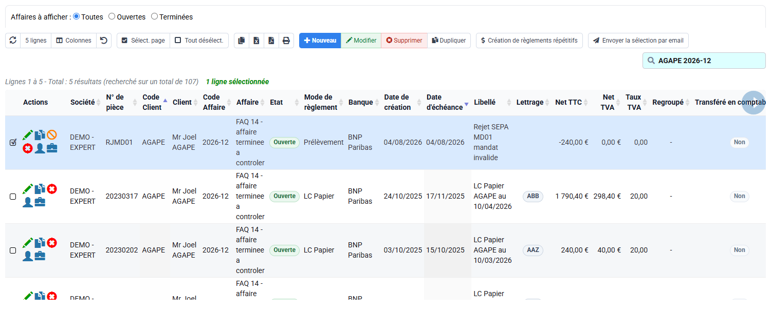Export the list to Excel
Viewport: 771px width, 310px height.
256,41
